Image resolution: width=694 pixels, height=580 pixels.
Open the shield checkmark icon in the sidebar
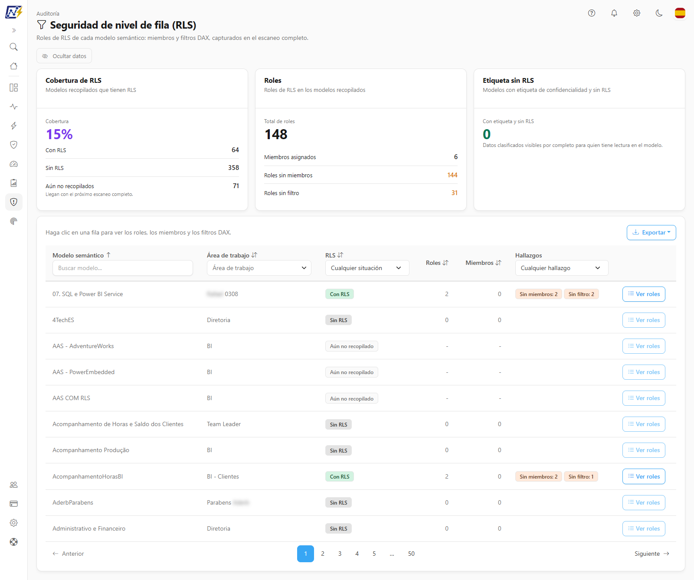14,145
